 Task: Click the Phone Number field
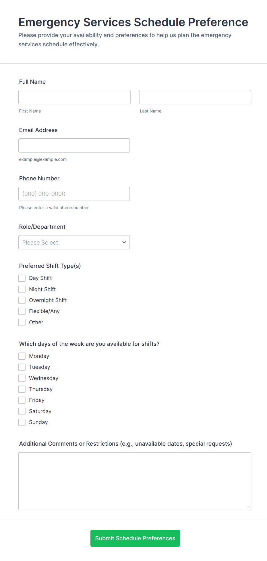click(74, 194)
